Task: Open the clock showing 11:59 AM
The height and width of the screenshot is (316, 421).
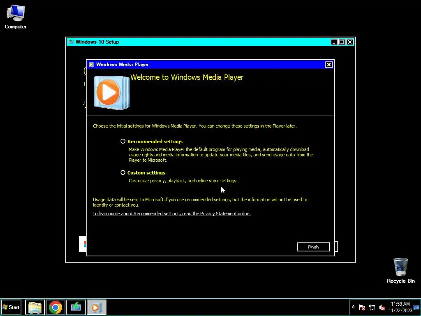Action: point(400,307)
